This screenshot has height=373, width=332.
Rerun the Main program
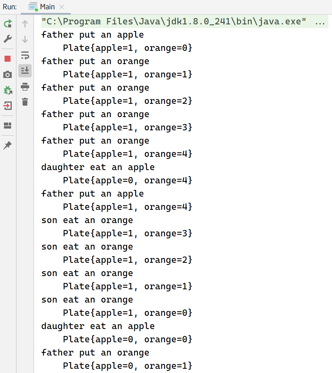(8, 23)
